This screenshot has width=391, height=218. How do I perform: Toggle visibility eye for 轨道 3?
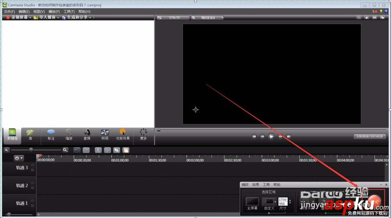coord(33,165)
